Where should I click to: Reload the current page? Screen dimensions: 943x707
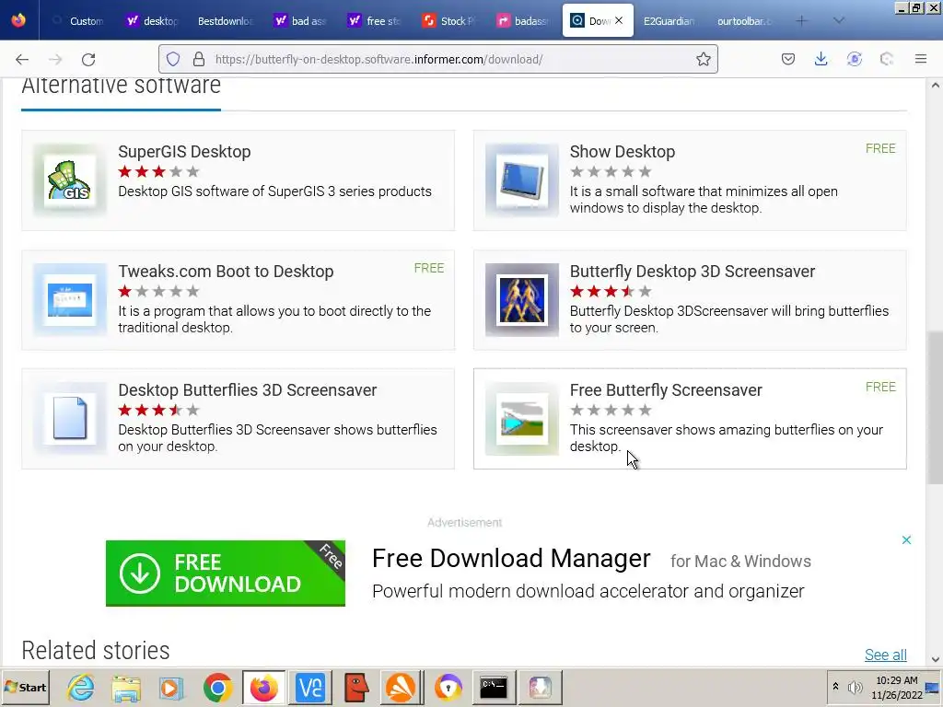click(x=88, y=59)
